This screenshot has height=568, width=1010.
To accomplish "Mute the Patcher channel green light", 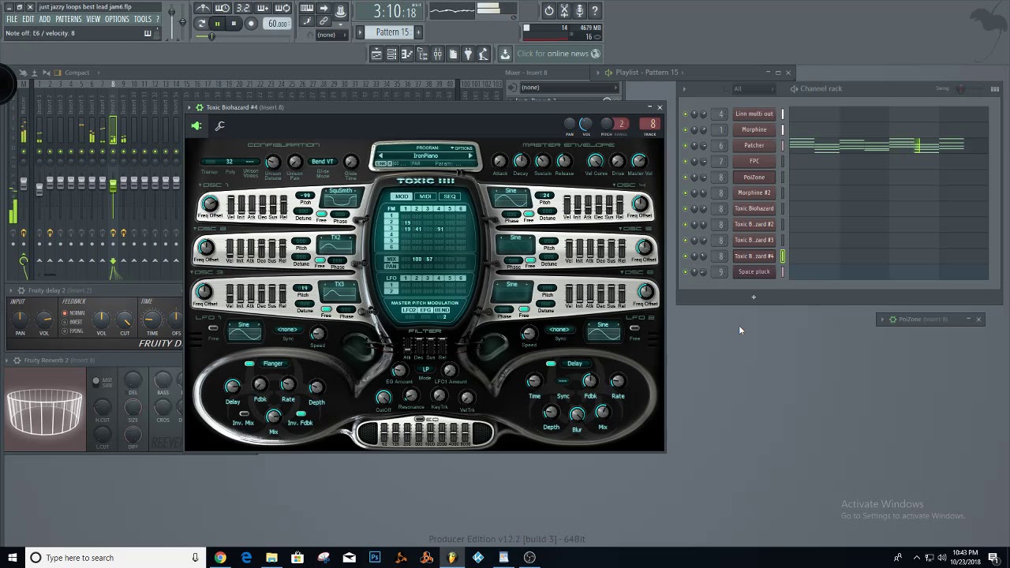I will [685, 145].
